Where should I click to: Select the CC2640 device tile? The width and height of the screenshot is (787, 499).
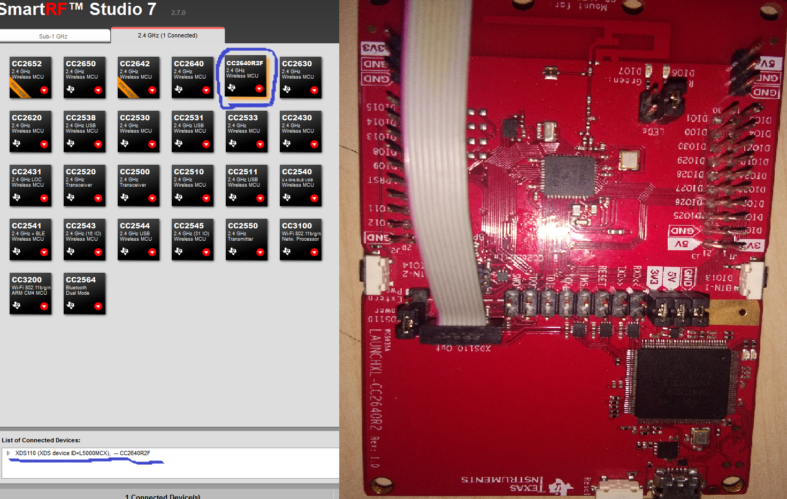(x=193, y=78)
